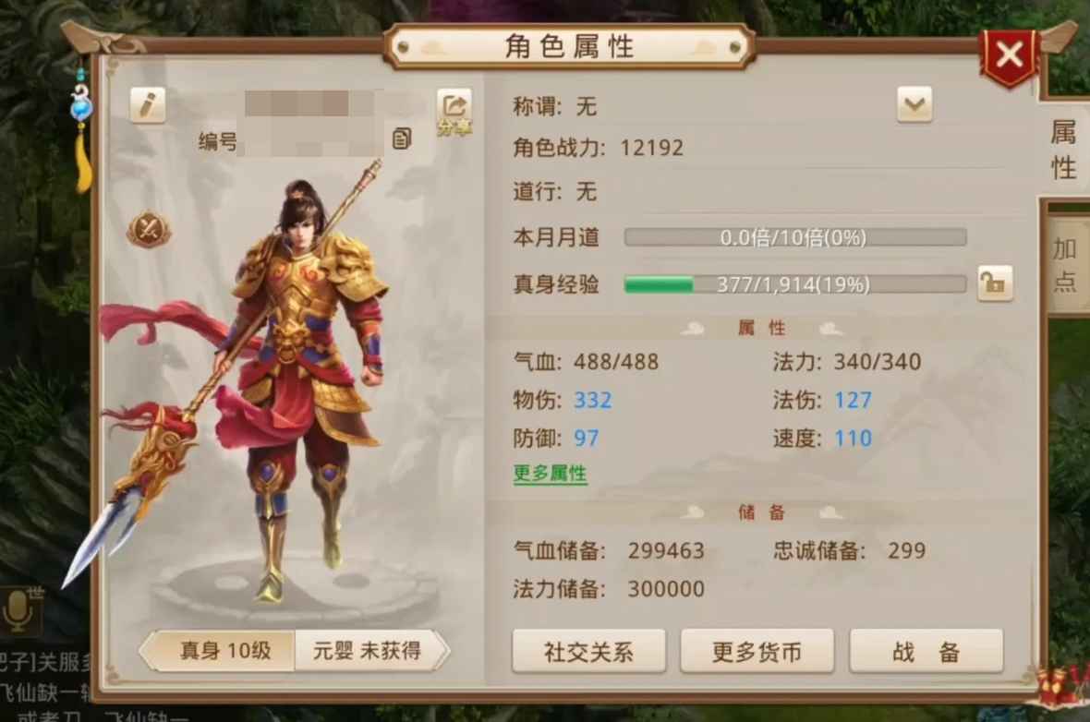Open the 属性 side tab

tap(1063, 150)
